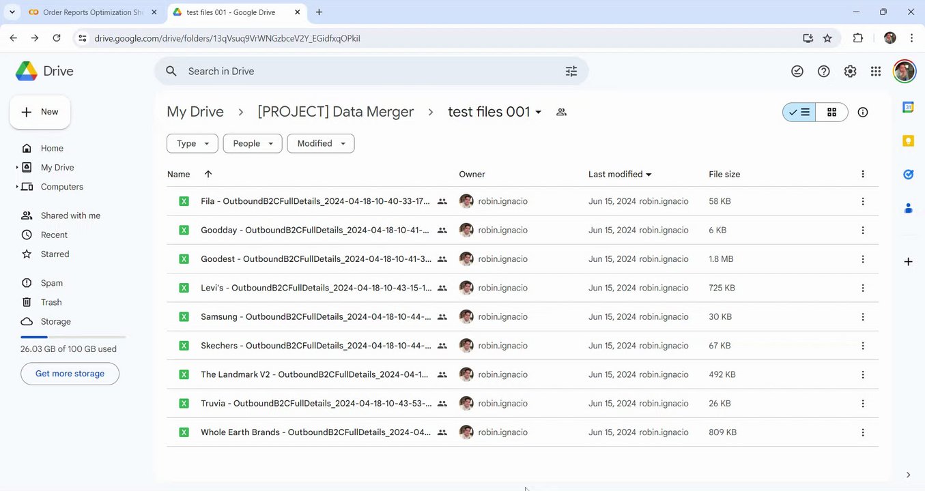Switch to grid layout view
Image resolution: width=925 pixels, height=491 pixels.
[831, 112]
